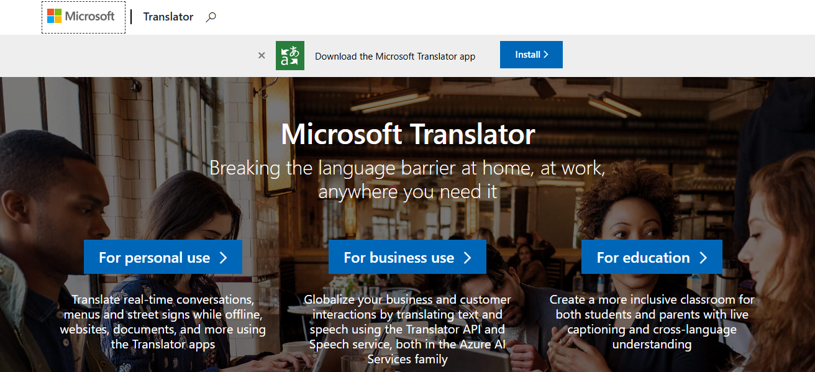Click the personal use description about real-time conversations
The height and width of the screenshot is (372, 815).
click(x=163, y=322)
